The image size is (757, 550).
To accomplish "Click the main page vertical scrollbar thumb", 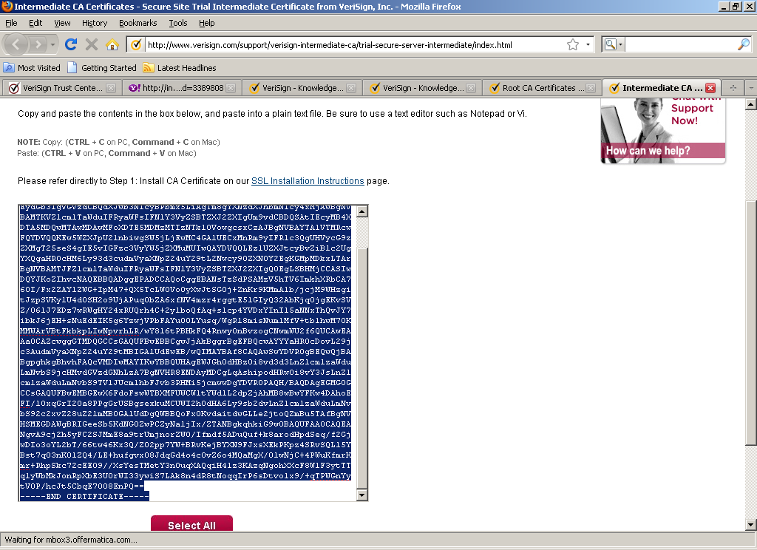I will point(751,322).
